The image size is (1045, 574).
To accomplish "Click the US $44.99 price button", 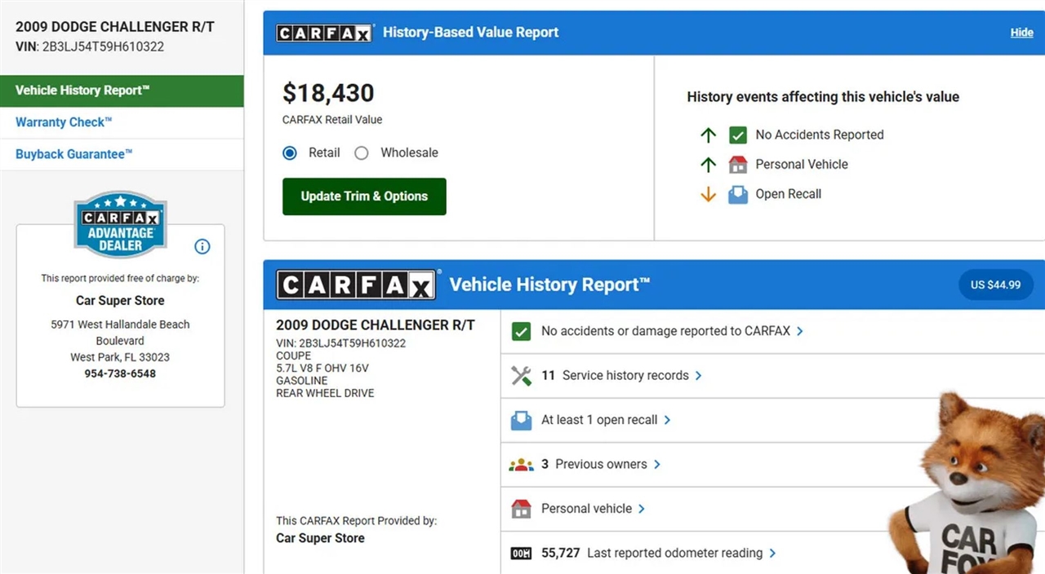I will click(x=995, y=285).
